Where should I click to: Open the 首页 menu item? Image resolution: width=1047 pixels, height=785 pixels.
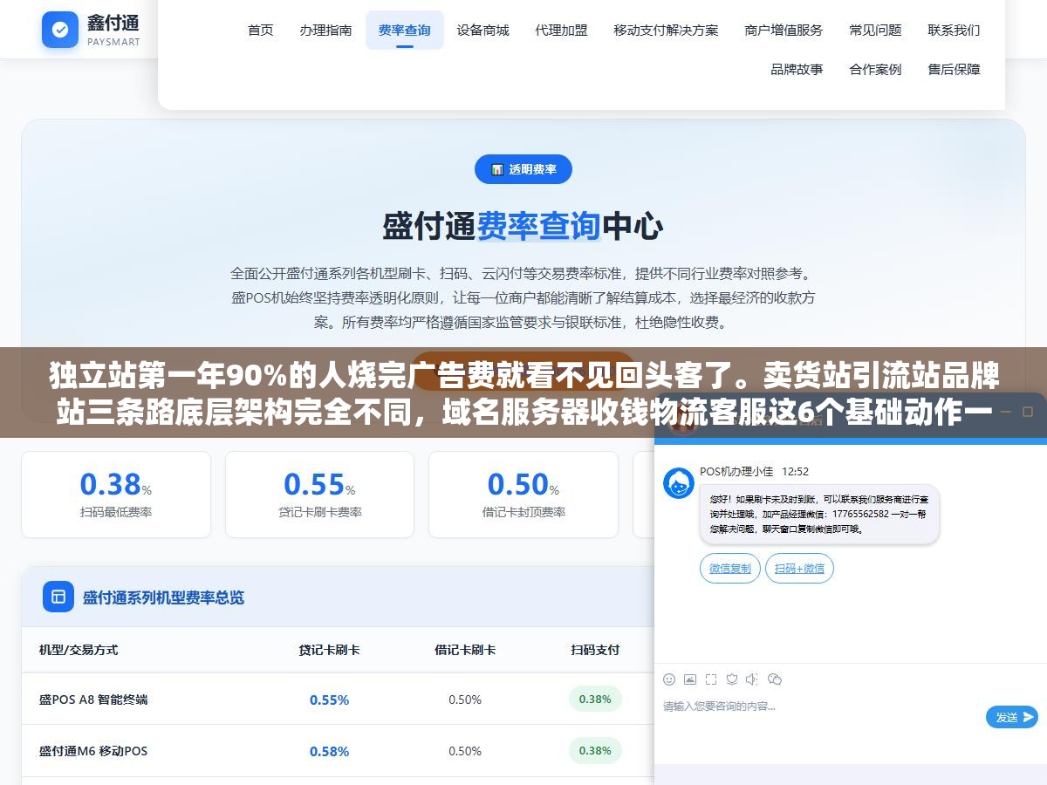(260, 30)
